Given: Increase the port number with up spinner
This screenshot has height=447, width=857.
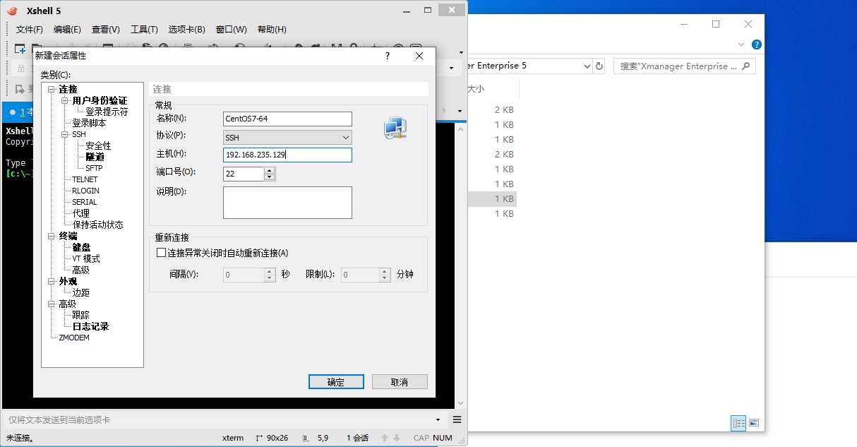Looking at the screenshot, I should tap(270, 170).
